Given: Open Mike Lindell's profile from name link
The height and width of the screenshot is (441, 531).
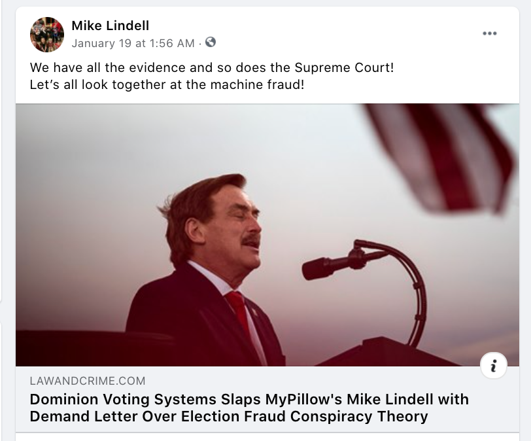Looking at the screenshot, I should [x=110, y=26].
